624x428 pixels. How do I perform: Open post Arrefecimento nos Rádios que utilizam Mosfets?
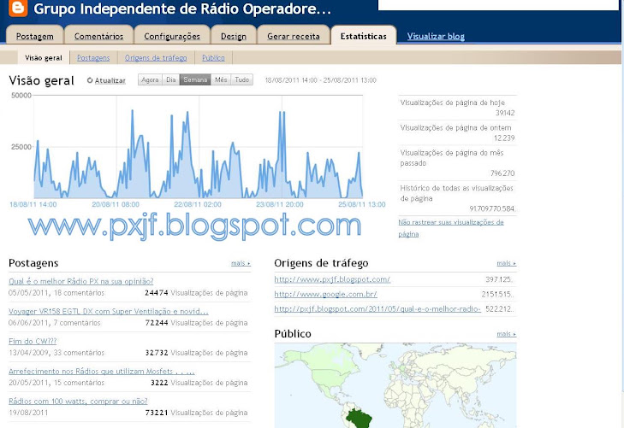(x=102, y=372)
